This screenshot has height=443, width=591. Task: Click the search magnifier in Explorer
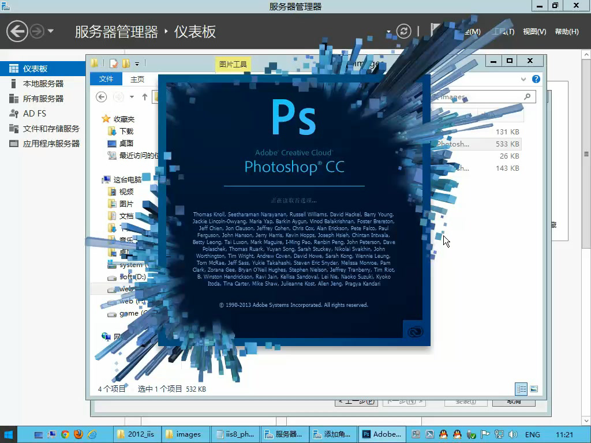(528, 97)
